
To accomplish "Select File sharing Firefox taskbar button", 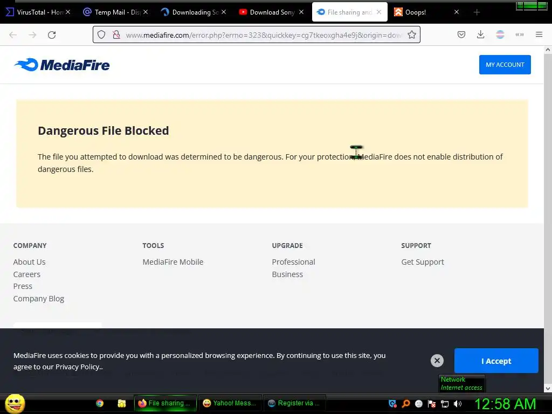I will pos(165,403).
